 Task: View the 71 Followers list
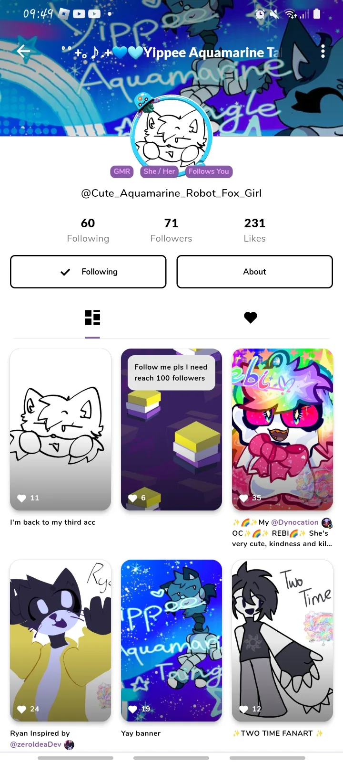click(x=171, y=230)
